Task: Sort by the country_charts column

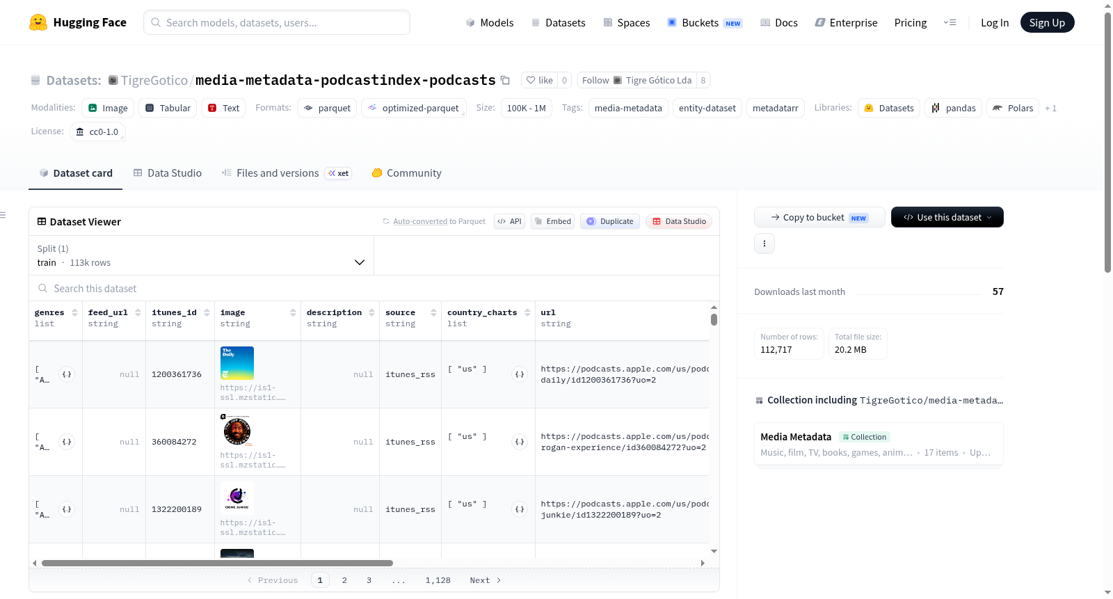Action: (x=527, y=312)
